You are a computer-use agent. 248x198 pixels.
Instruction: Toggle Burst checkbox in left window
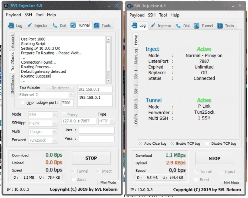tap(73, 179)
